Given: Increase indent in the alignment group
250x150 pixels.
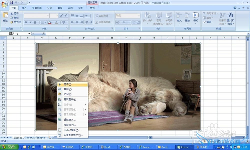Looking at the screenshot, I should pos(91,22).
